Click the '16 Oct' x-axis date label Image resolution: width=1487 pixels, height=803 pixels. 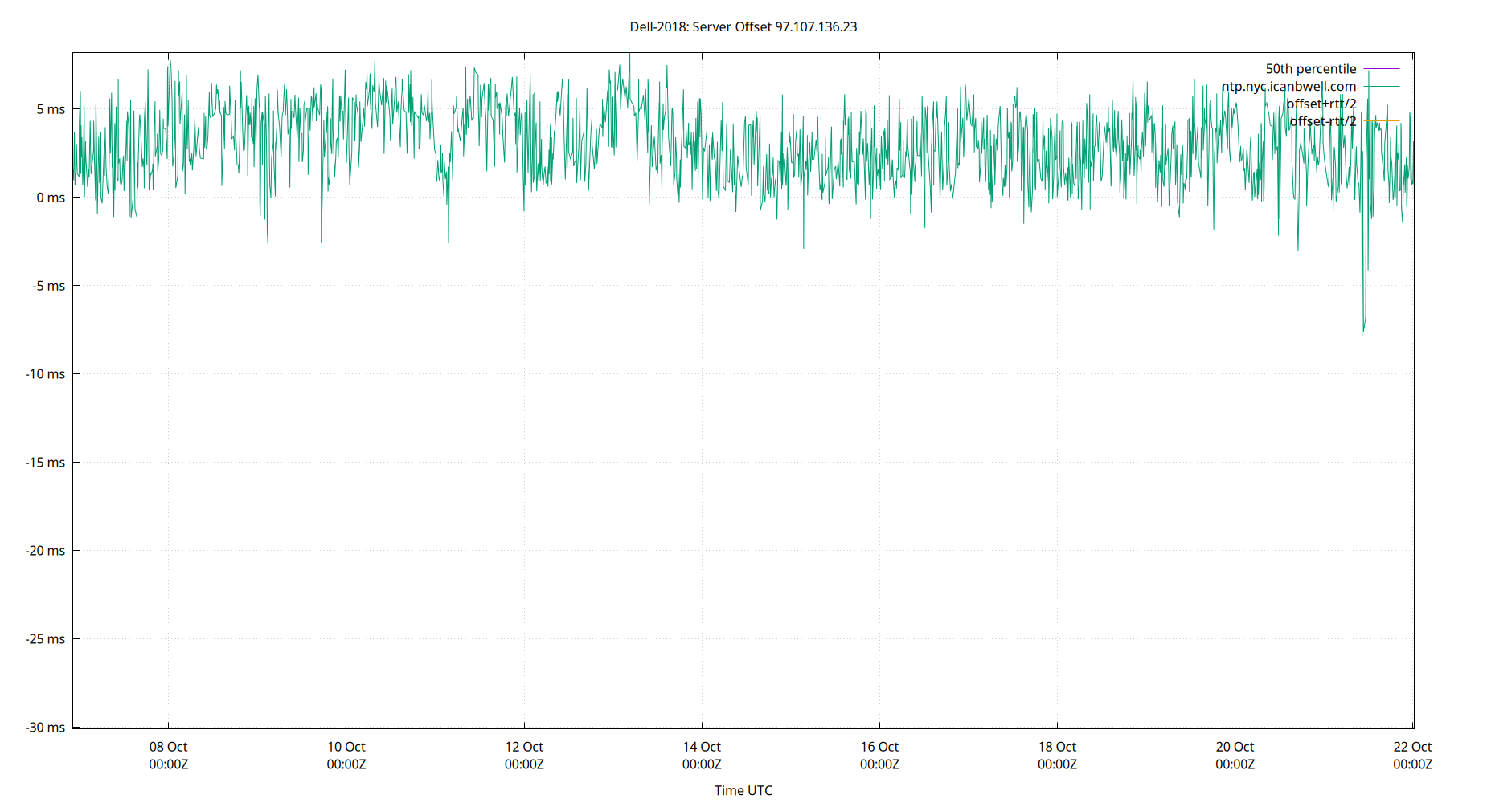pyautogui.click(x=879, y=747)
